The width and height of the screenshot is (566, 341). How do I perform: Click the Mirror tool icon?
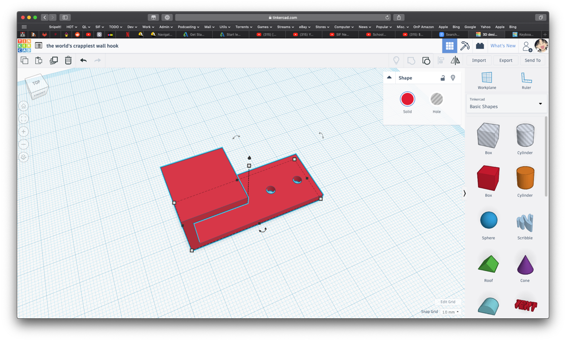tap(455, 60)
